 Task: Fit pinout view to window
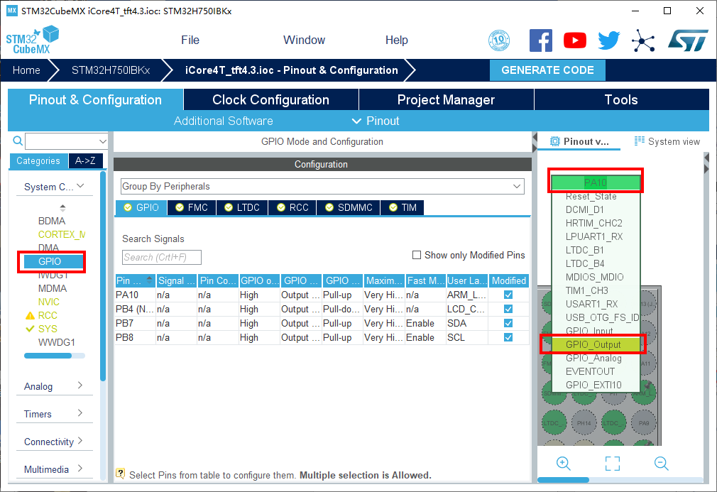pyautogui.click(x=613, y=464)
